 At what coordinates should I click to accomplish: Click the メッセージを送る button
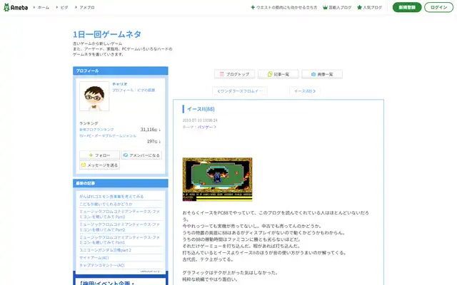pyautogui.click(x=99, y=165)
